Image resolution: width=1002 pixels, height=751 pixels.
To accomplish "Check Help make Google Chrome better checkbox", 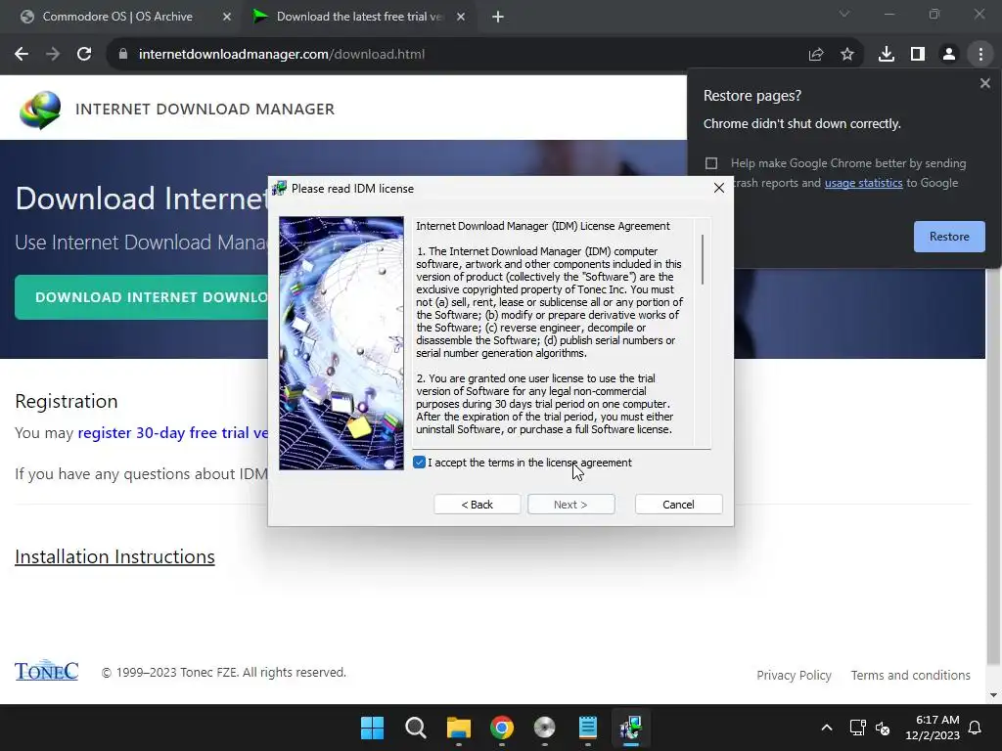I will [711, 163].
